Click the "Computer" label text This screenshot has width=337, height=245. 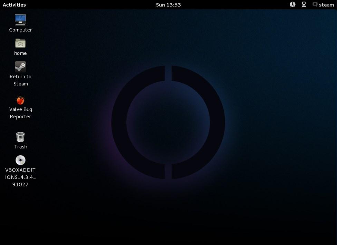pyautogui.click(x=20, y=30)
